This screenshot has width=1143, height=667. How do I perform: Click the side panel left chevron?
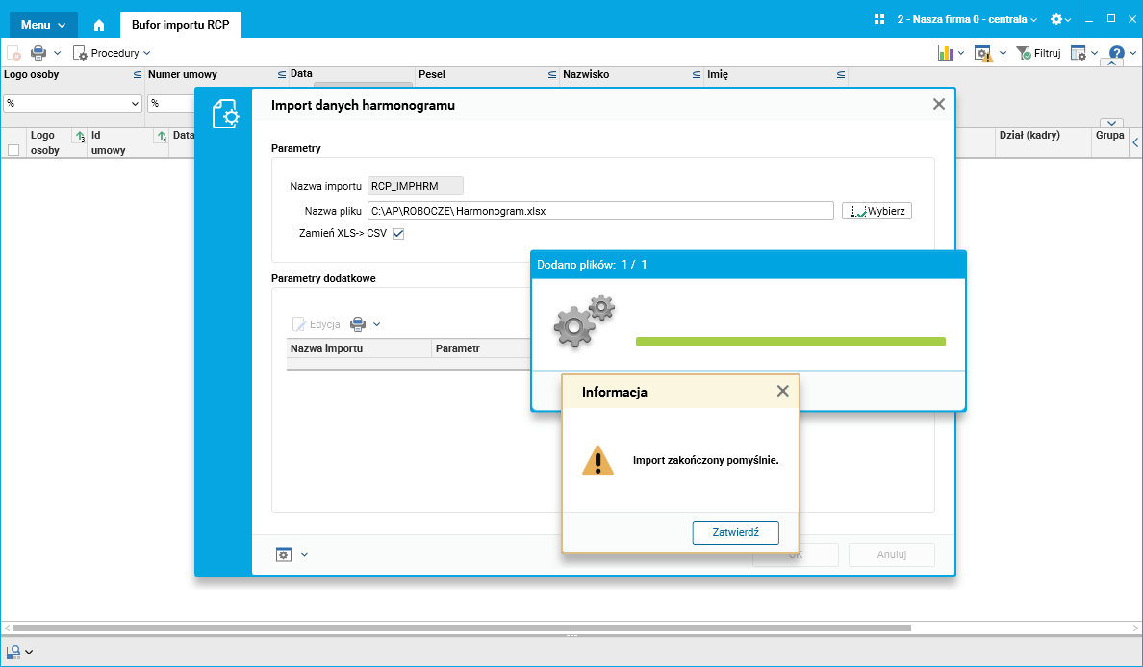tap(1135, 143)
